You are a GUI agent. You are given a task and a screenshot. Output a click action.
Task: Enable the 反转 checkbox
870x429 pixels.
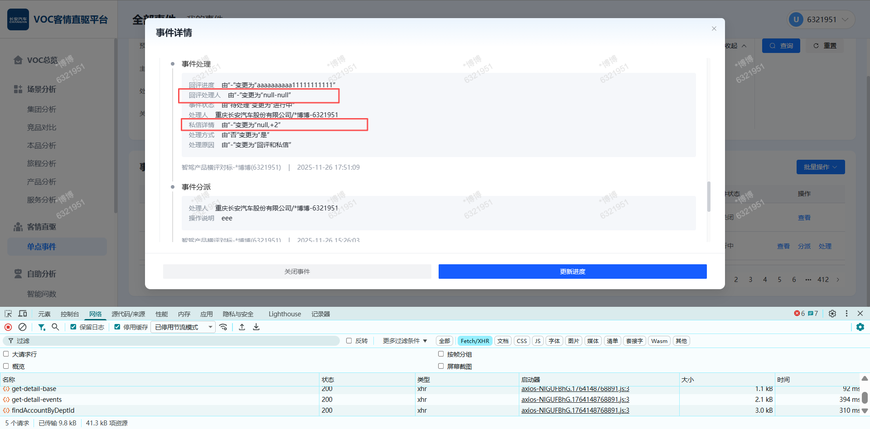point(349,341)
